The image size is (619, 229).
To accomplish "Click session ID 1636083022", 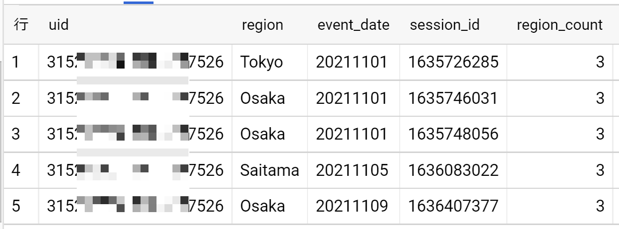I will pos(453,170).
